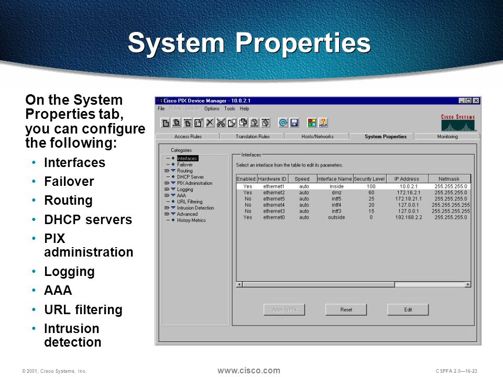This screenshot has width=503, height=377.
Task: Click the diamond icon beside History Metrics
Action: click(x=173, y=220)
